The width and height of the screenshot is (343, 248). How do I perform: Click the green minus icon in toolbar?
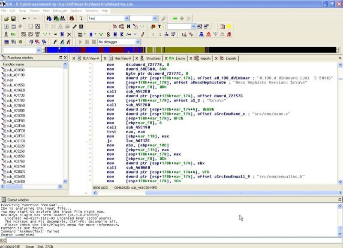pyautogui.click(x=175, y=18)
